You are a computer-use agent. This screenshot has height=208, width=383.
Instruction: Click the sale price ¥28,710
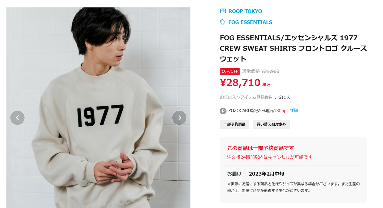[x=240, y=83]
